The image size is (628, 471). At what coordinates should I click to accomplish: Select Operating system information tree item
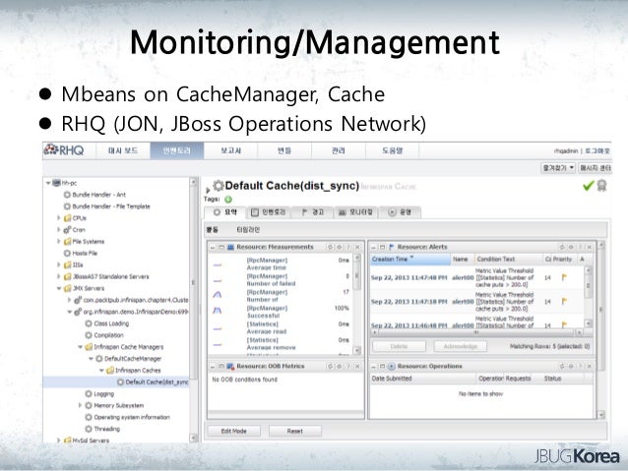pos(131,417)
